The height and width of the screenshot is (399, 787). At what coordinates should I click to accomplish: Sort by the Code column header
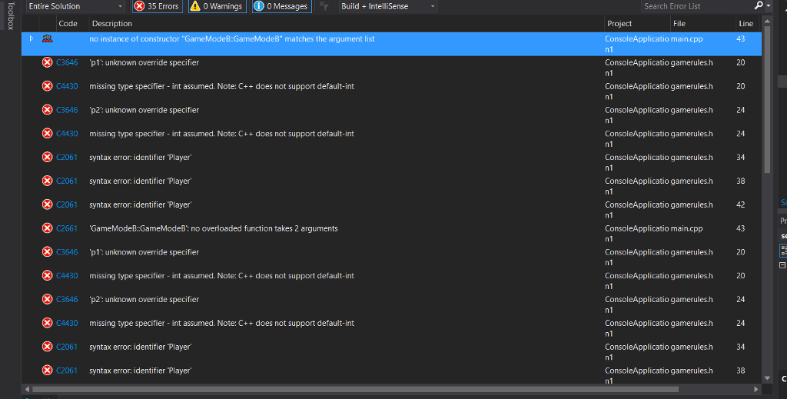click(x=68, y=24)
